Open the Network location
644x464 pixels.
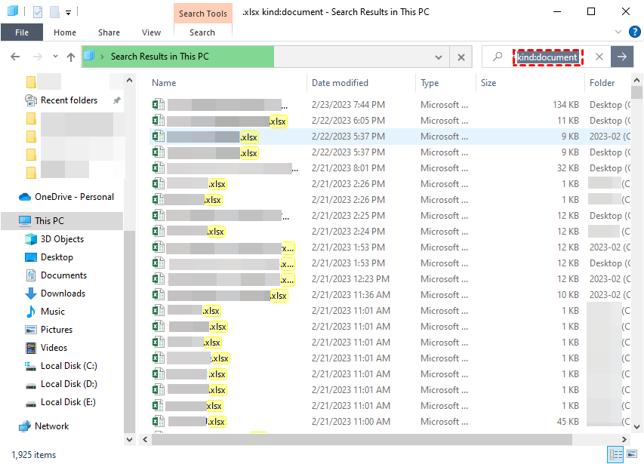tap(51, 426)
